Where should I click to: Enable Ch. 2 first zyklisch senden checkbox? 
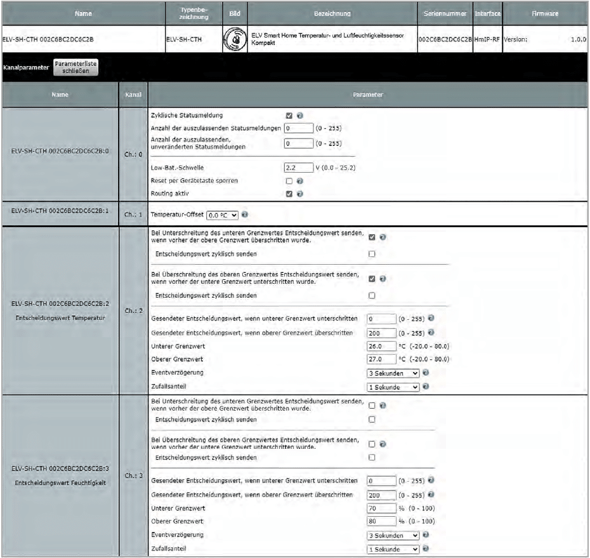pos(372,254)
